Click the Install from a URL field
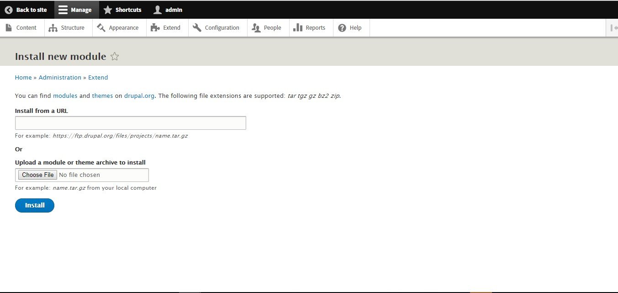Image resolution: width=618 pixels, height=293 pixels. 130,123
